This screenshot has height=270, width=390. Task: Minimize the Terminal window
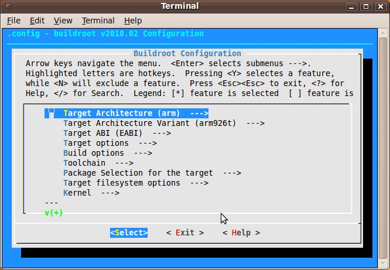(x=351, y=6)
